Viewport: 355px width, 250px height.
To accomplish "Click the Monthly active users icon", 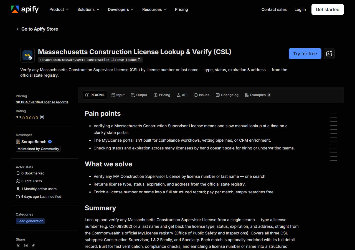I will [18, 189].
